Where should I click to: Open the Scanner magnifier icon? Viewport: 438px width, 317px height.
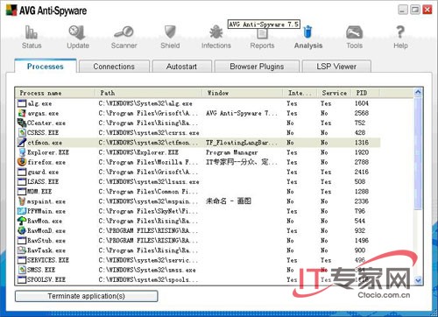(x=124, y=32)
